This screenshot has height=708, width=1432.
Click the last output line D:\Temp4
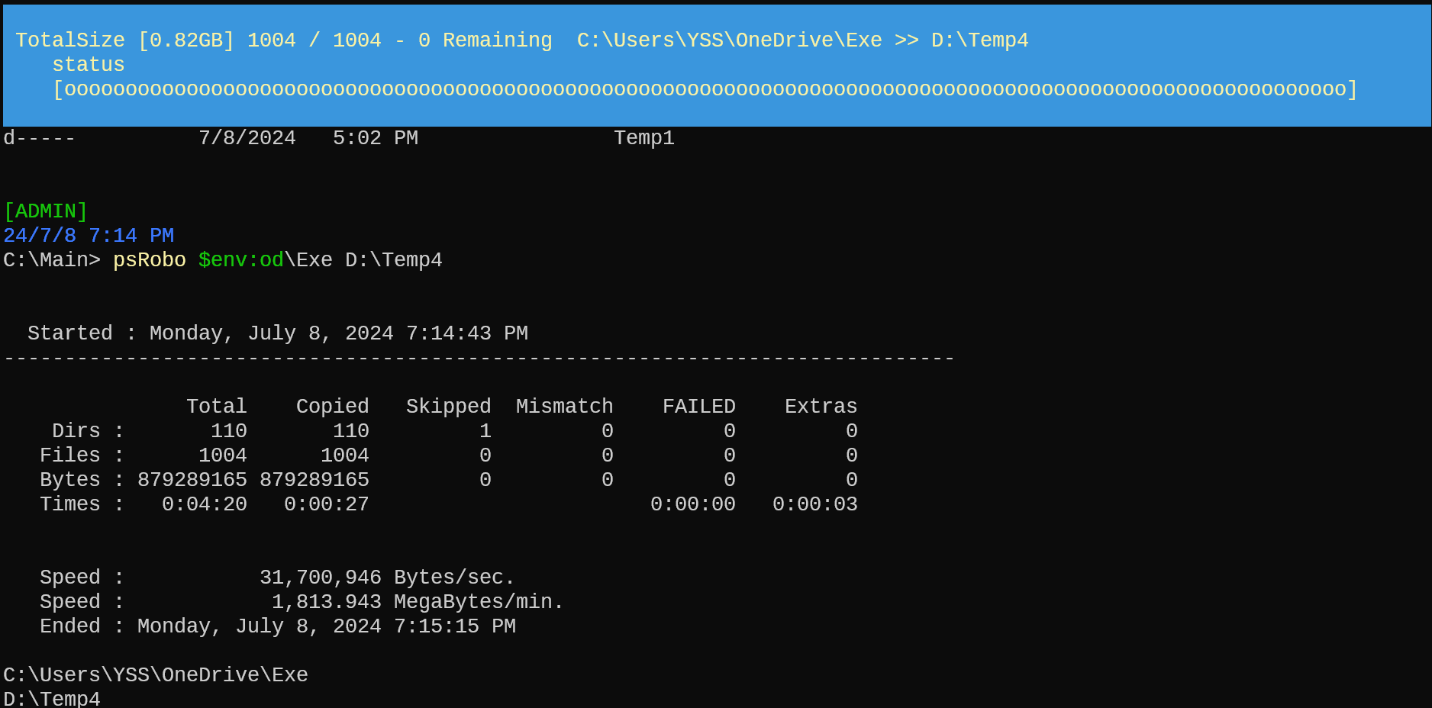pos(52,699)
